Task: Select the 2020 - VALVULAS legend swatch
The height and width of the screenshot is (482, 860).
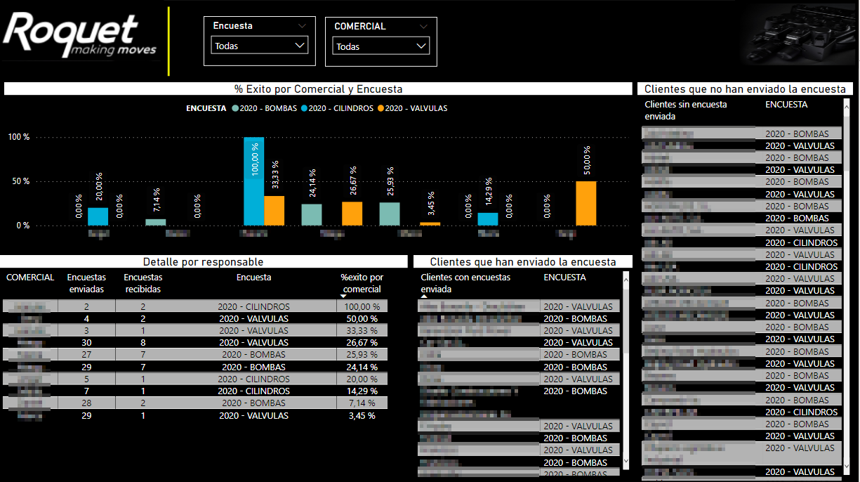Action: [x=381, y=108]
